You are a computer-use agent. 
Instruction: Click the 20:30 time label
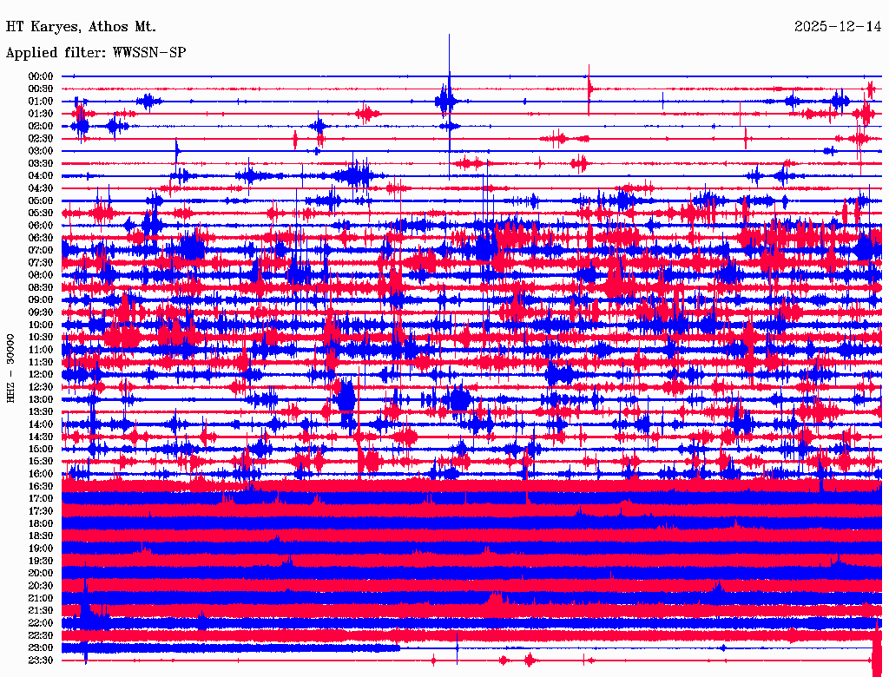pyautogui.click(x=41, y=586)
